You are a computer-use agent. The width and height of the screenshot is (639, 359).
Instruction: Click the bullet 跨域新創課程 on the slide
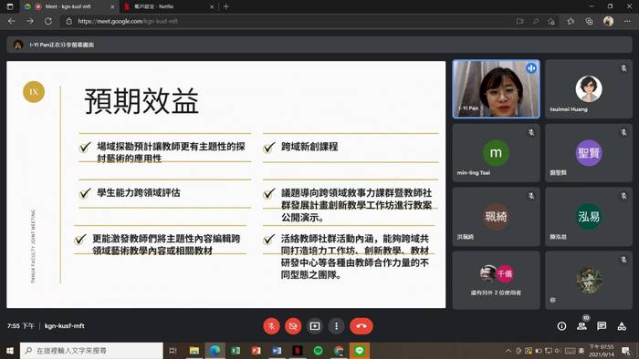[309, 147]
